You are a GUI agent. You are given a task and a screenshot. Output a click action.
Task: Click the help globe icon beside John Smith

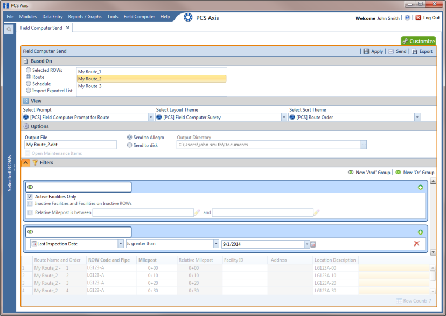(x=407, y=18)
